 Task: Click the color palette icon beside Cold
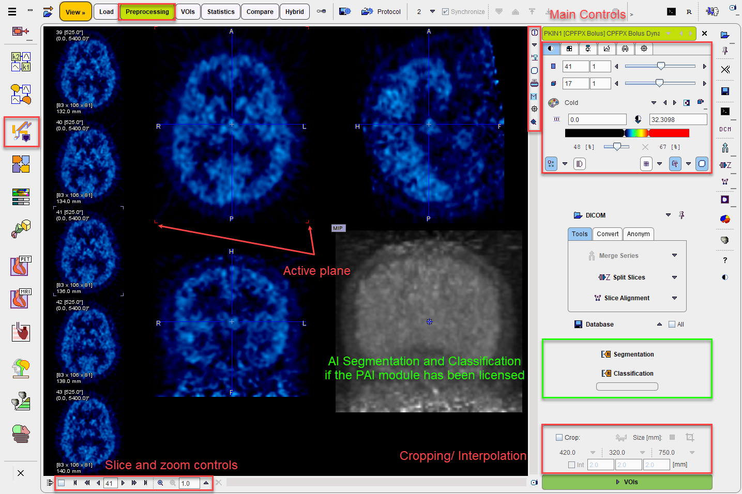pos(553,102)
